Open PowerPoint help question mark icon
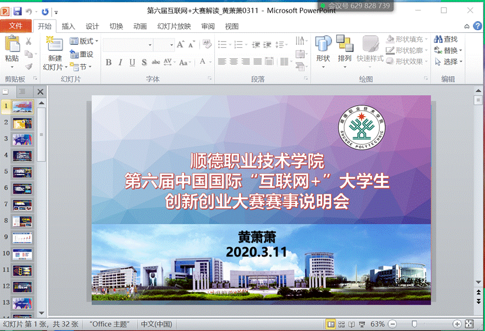 coord(477,26)
